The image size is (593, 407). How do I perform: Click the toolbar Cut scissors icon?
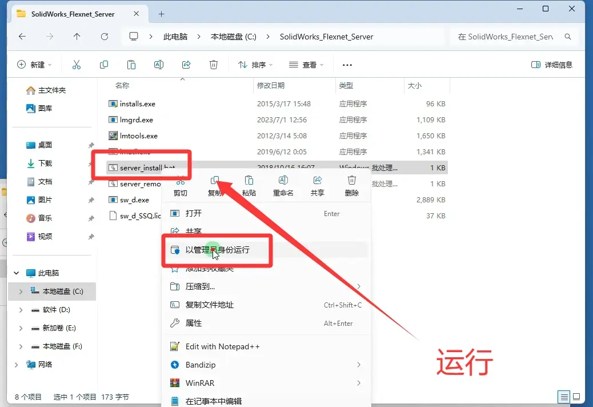pos(77,65)
